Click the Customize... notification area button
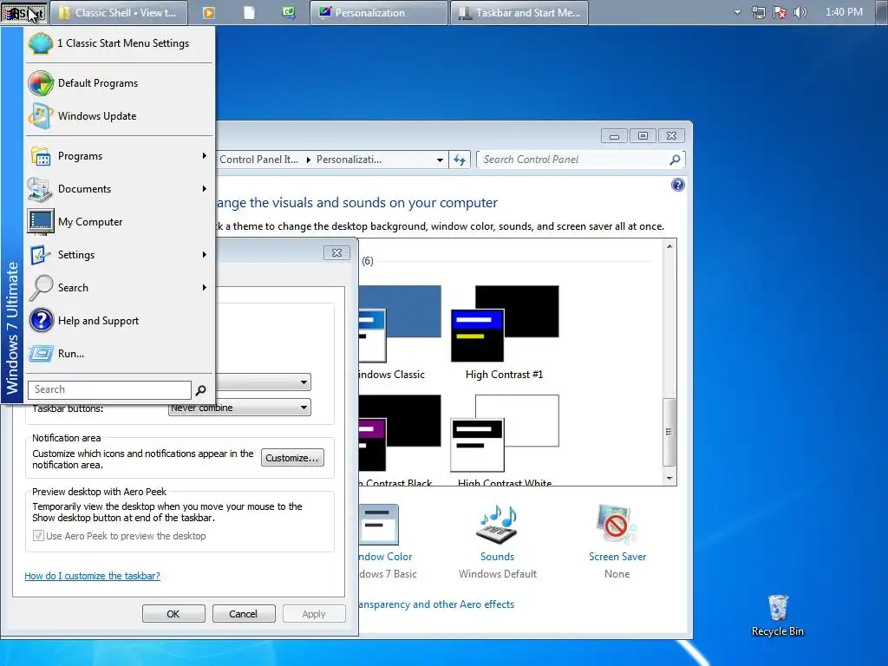This screenshot has height=666, width=888. (292, 458)
